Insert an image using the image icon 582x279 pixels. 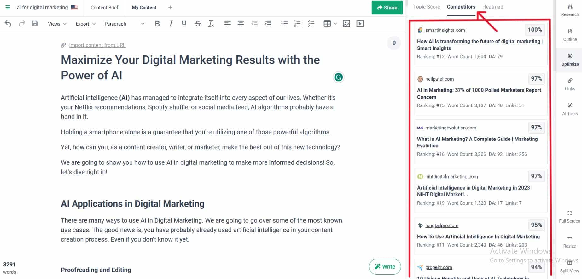(346, 24)
